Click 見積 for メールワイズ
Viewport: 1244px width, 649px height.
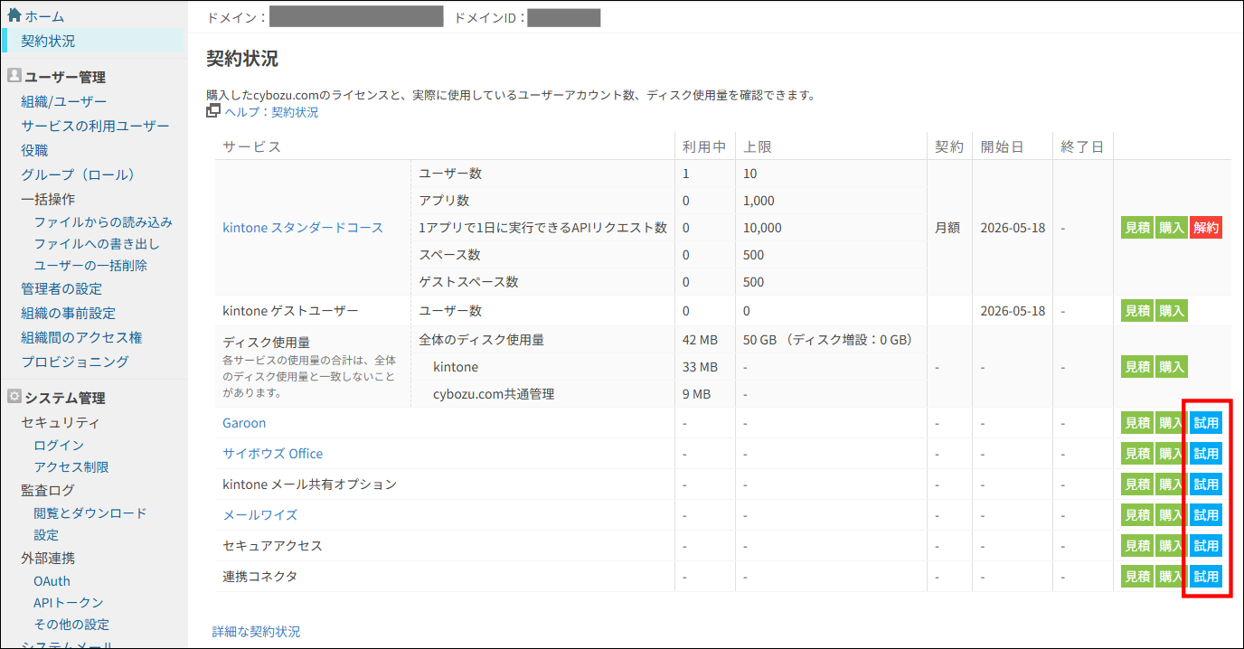[1137, 515]
